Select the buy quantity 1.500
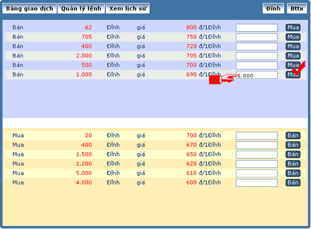This screenshot has height=229, width=311. coord(84,154)
